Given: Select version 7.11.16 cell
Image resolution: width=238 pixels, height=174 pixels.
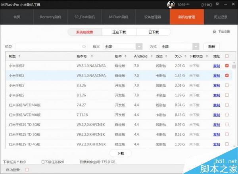Looking at the screenshot, I should tap(82, 115).
